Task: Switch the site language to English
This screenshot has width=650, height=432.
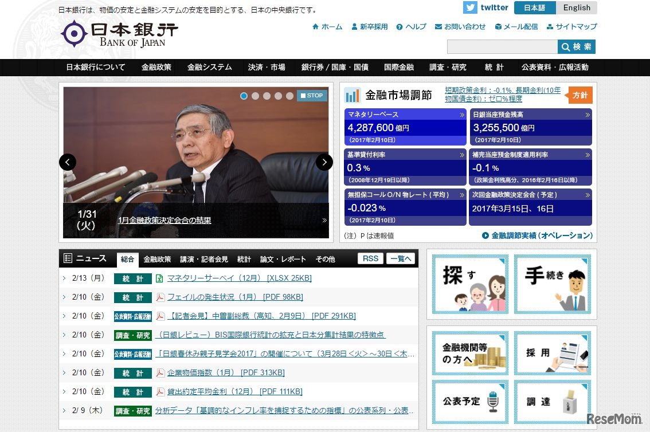Action: coord(576,7)
